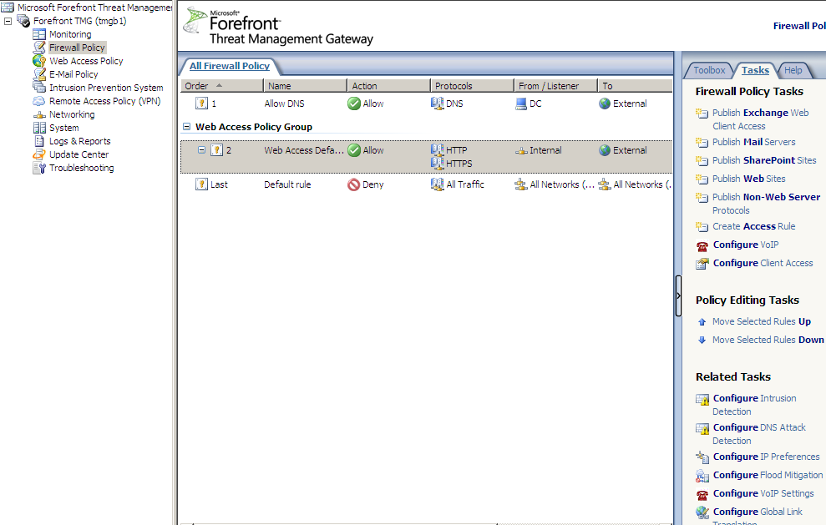
Task: Click the E-Mail Policy icon
Action: (x=39, y=74)
